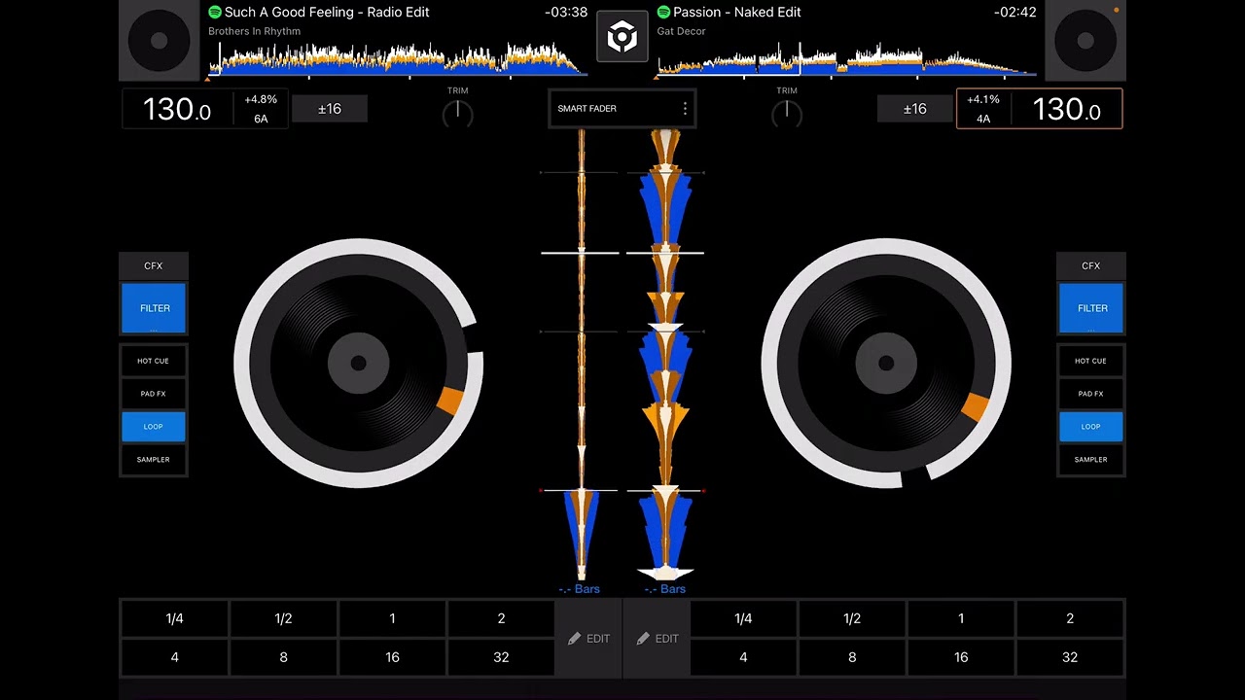1245x700 pixels.
Task: Adjust the left deck Trim knob
Action: pyautogui.click(x=457, y=115)
